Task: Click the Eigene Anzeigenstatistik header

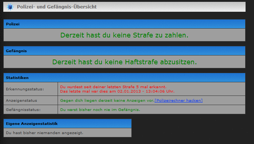Action: 68,123
